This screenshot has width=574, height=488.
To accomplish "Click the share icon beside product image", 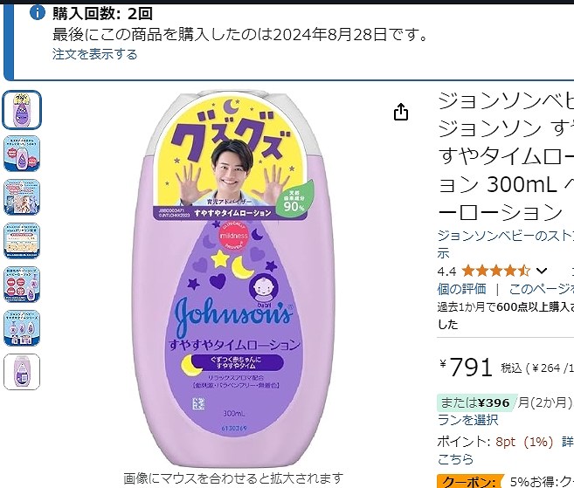I will pyautogui.click(x=401, y=112).
